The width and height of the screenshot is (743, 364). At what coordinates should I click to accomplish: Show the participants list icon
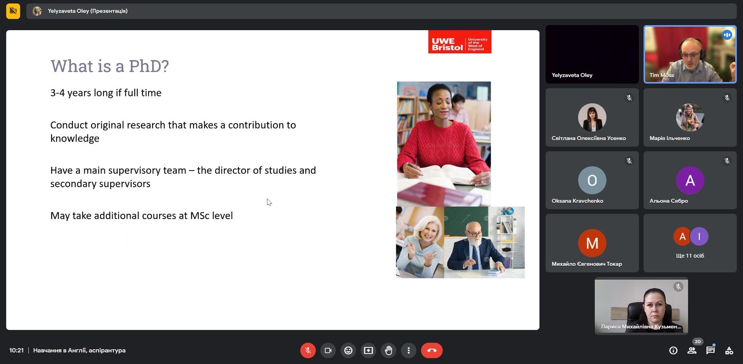pos(692,350)
